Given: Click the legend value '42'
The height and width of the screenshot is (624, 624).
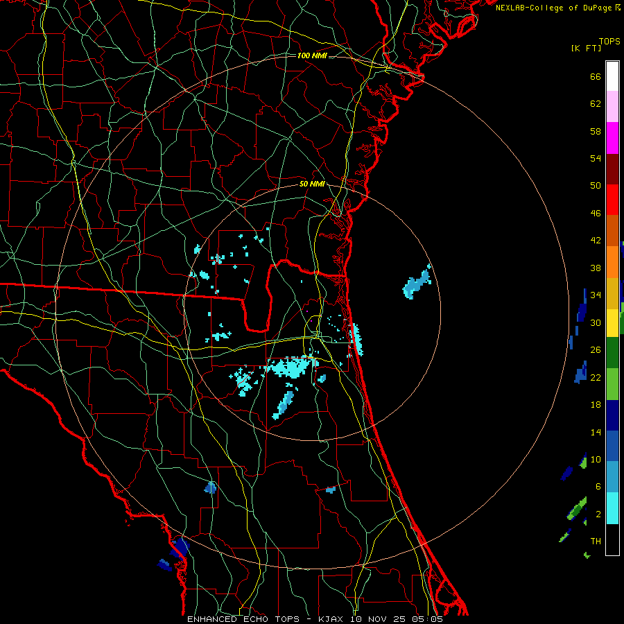Looking at the screenshot, I should pyautogui.click(x=596, y=241).
